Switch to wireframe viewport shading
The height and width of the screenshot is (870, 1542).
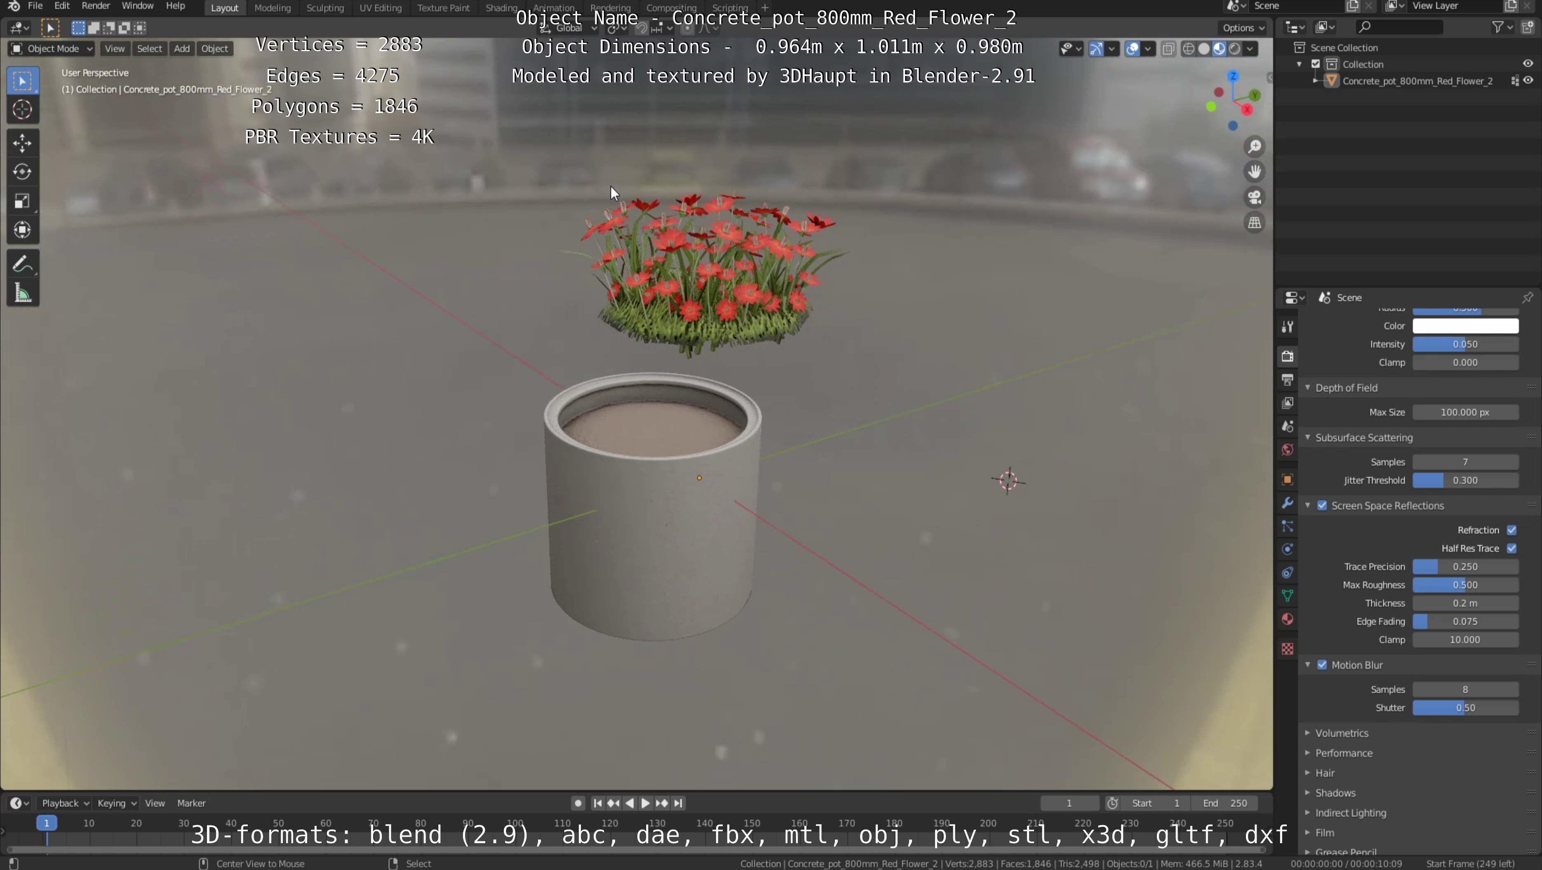coord(1188,49)
